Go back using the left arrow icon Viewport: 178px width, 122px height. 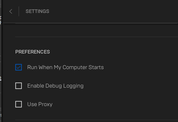[x=11, y=11]
